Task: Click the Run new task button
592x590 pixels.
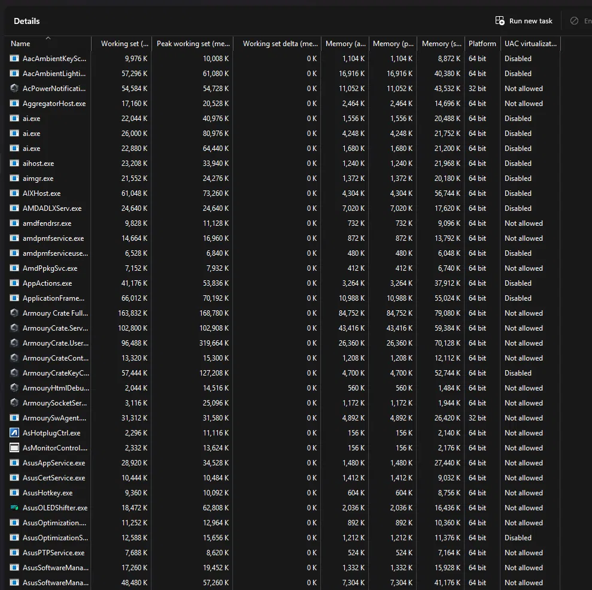Action: 524,21
